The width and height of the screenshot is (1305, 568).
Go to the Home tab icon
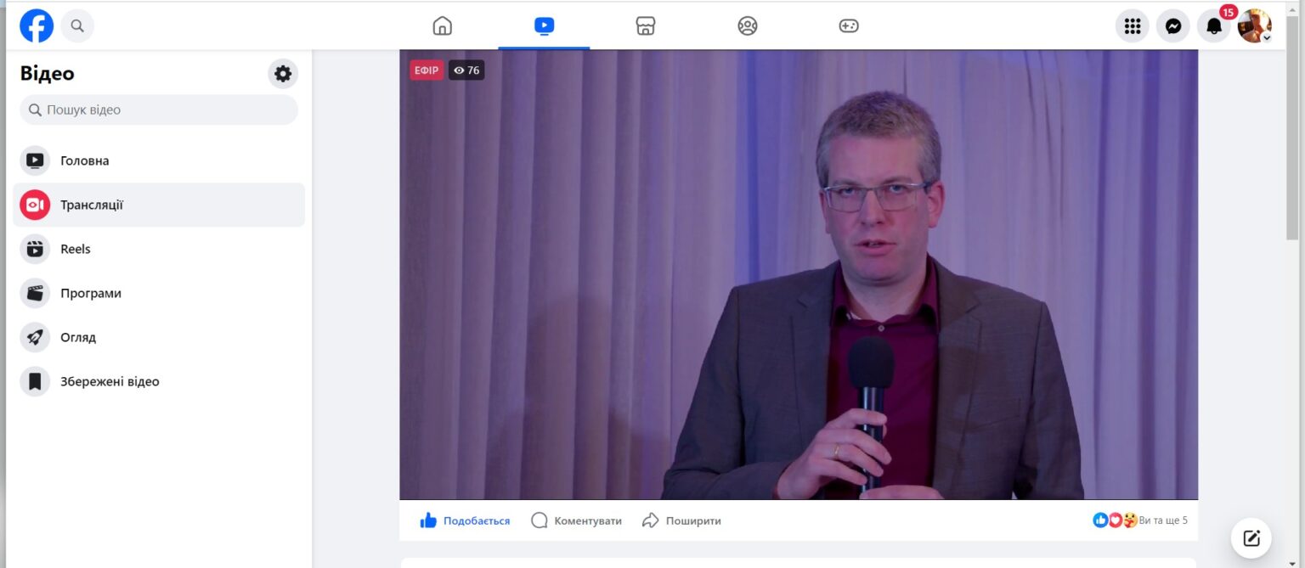click(x=443, y=25)
